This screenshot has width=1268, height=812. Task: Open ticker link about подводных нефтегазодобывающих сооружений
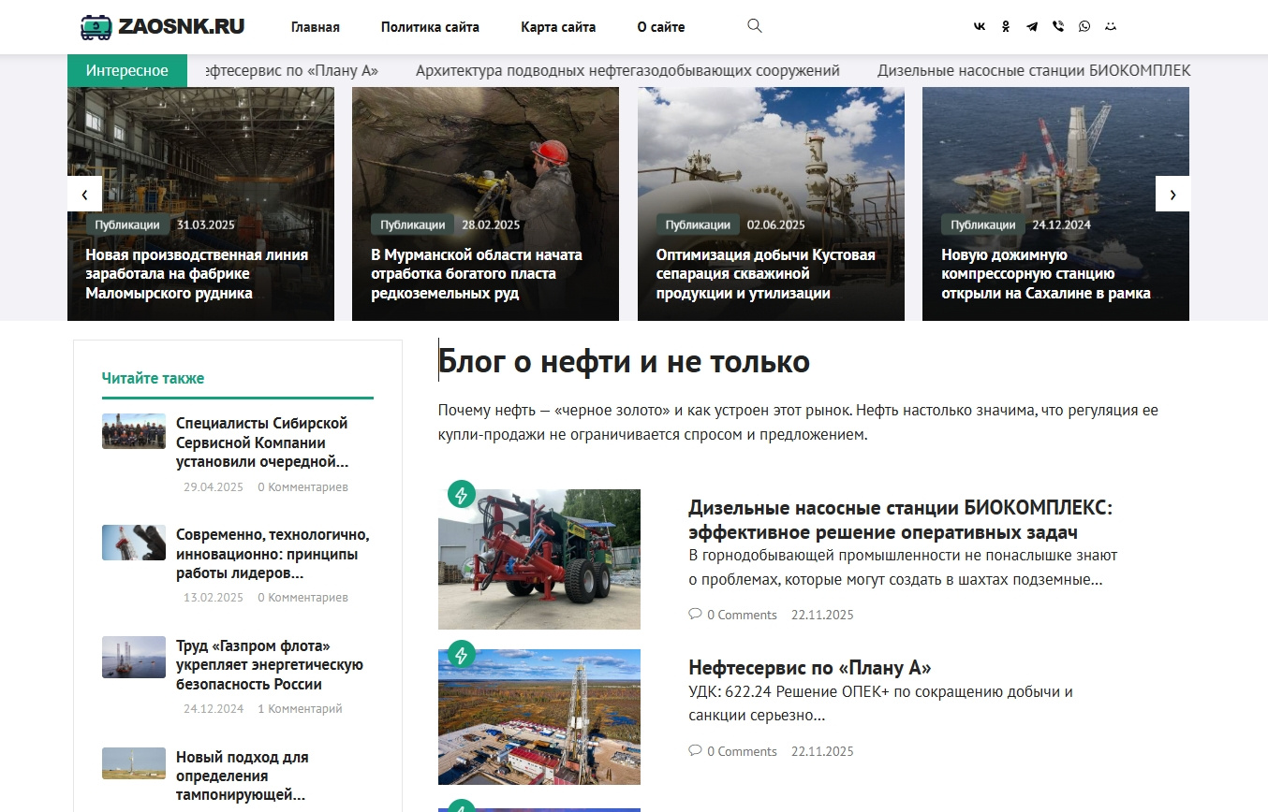(627, 70)
